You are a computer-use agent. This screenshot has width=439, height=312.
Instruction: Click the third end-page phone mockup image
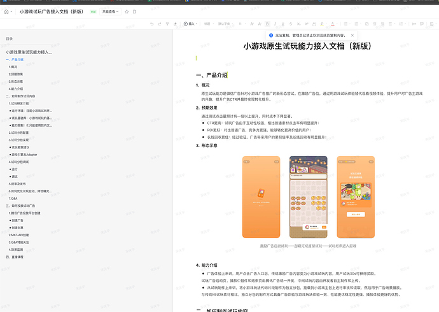tap(356, 197)
